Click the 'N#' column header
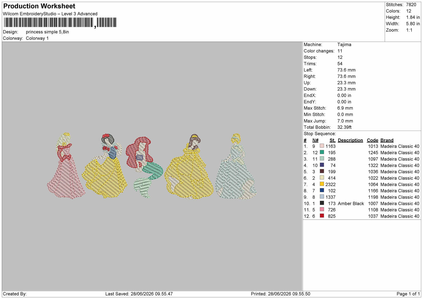 click(x=315, y=140)
